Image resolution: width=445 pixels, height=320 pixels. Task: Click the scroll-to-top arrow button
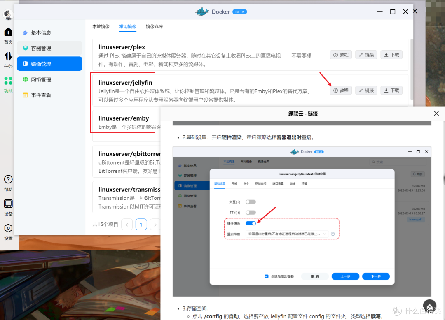click(x=429, y=306)
